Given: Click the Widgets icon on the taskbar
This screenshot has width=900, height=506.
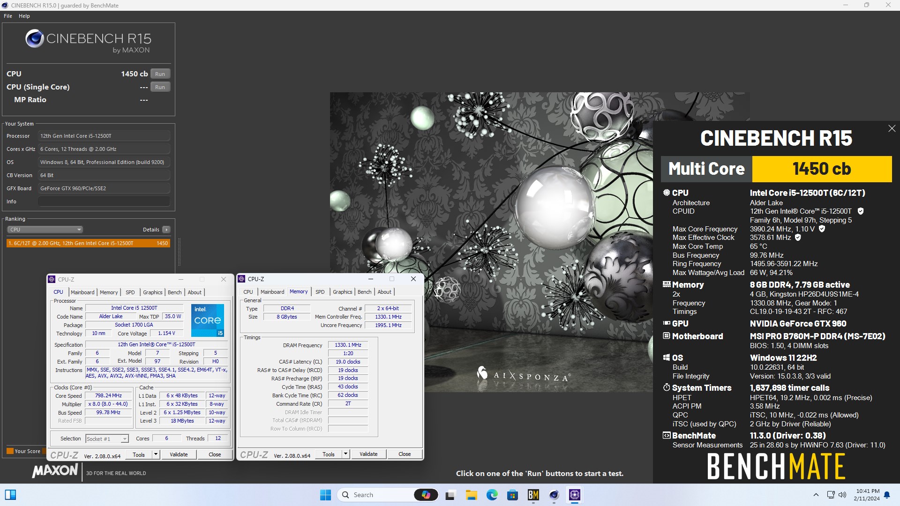Looking at the screenshot, I should 10,495.
